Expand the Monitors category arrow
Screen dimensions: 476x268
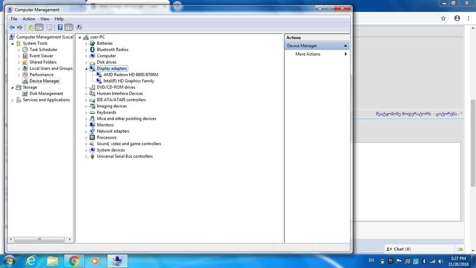(x=86, y=125)
